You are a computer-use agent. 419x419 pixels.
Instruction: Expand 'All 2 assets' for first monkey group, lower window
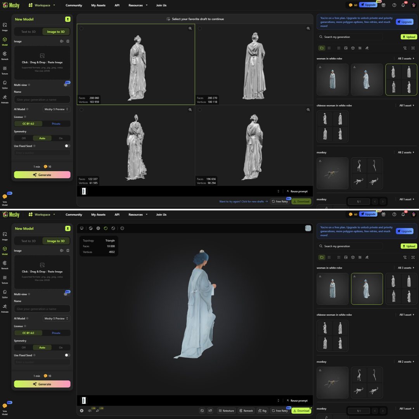[406, 362]
